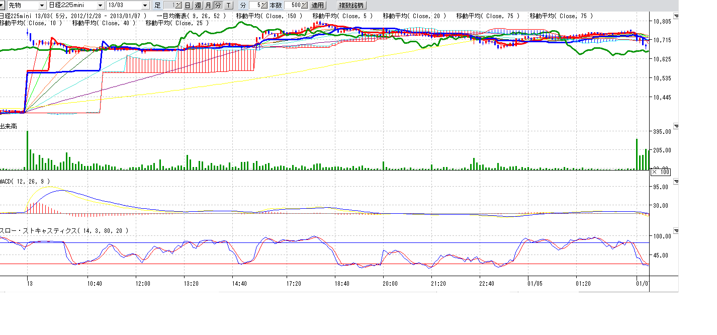Open the 日経225mini symbol dropdown
The height and width of the screenshot is (335, 717).
[x=100, y=5]
